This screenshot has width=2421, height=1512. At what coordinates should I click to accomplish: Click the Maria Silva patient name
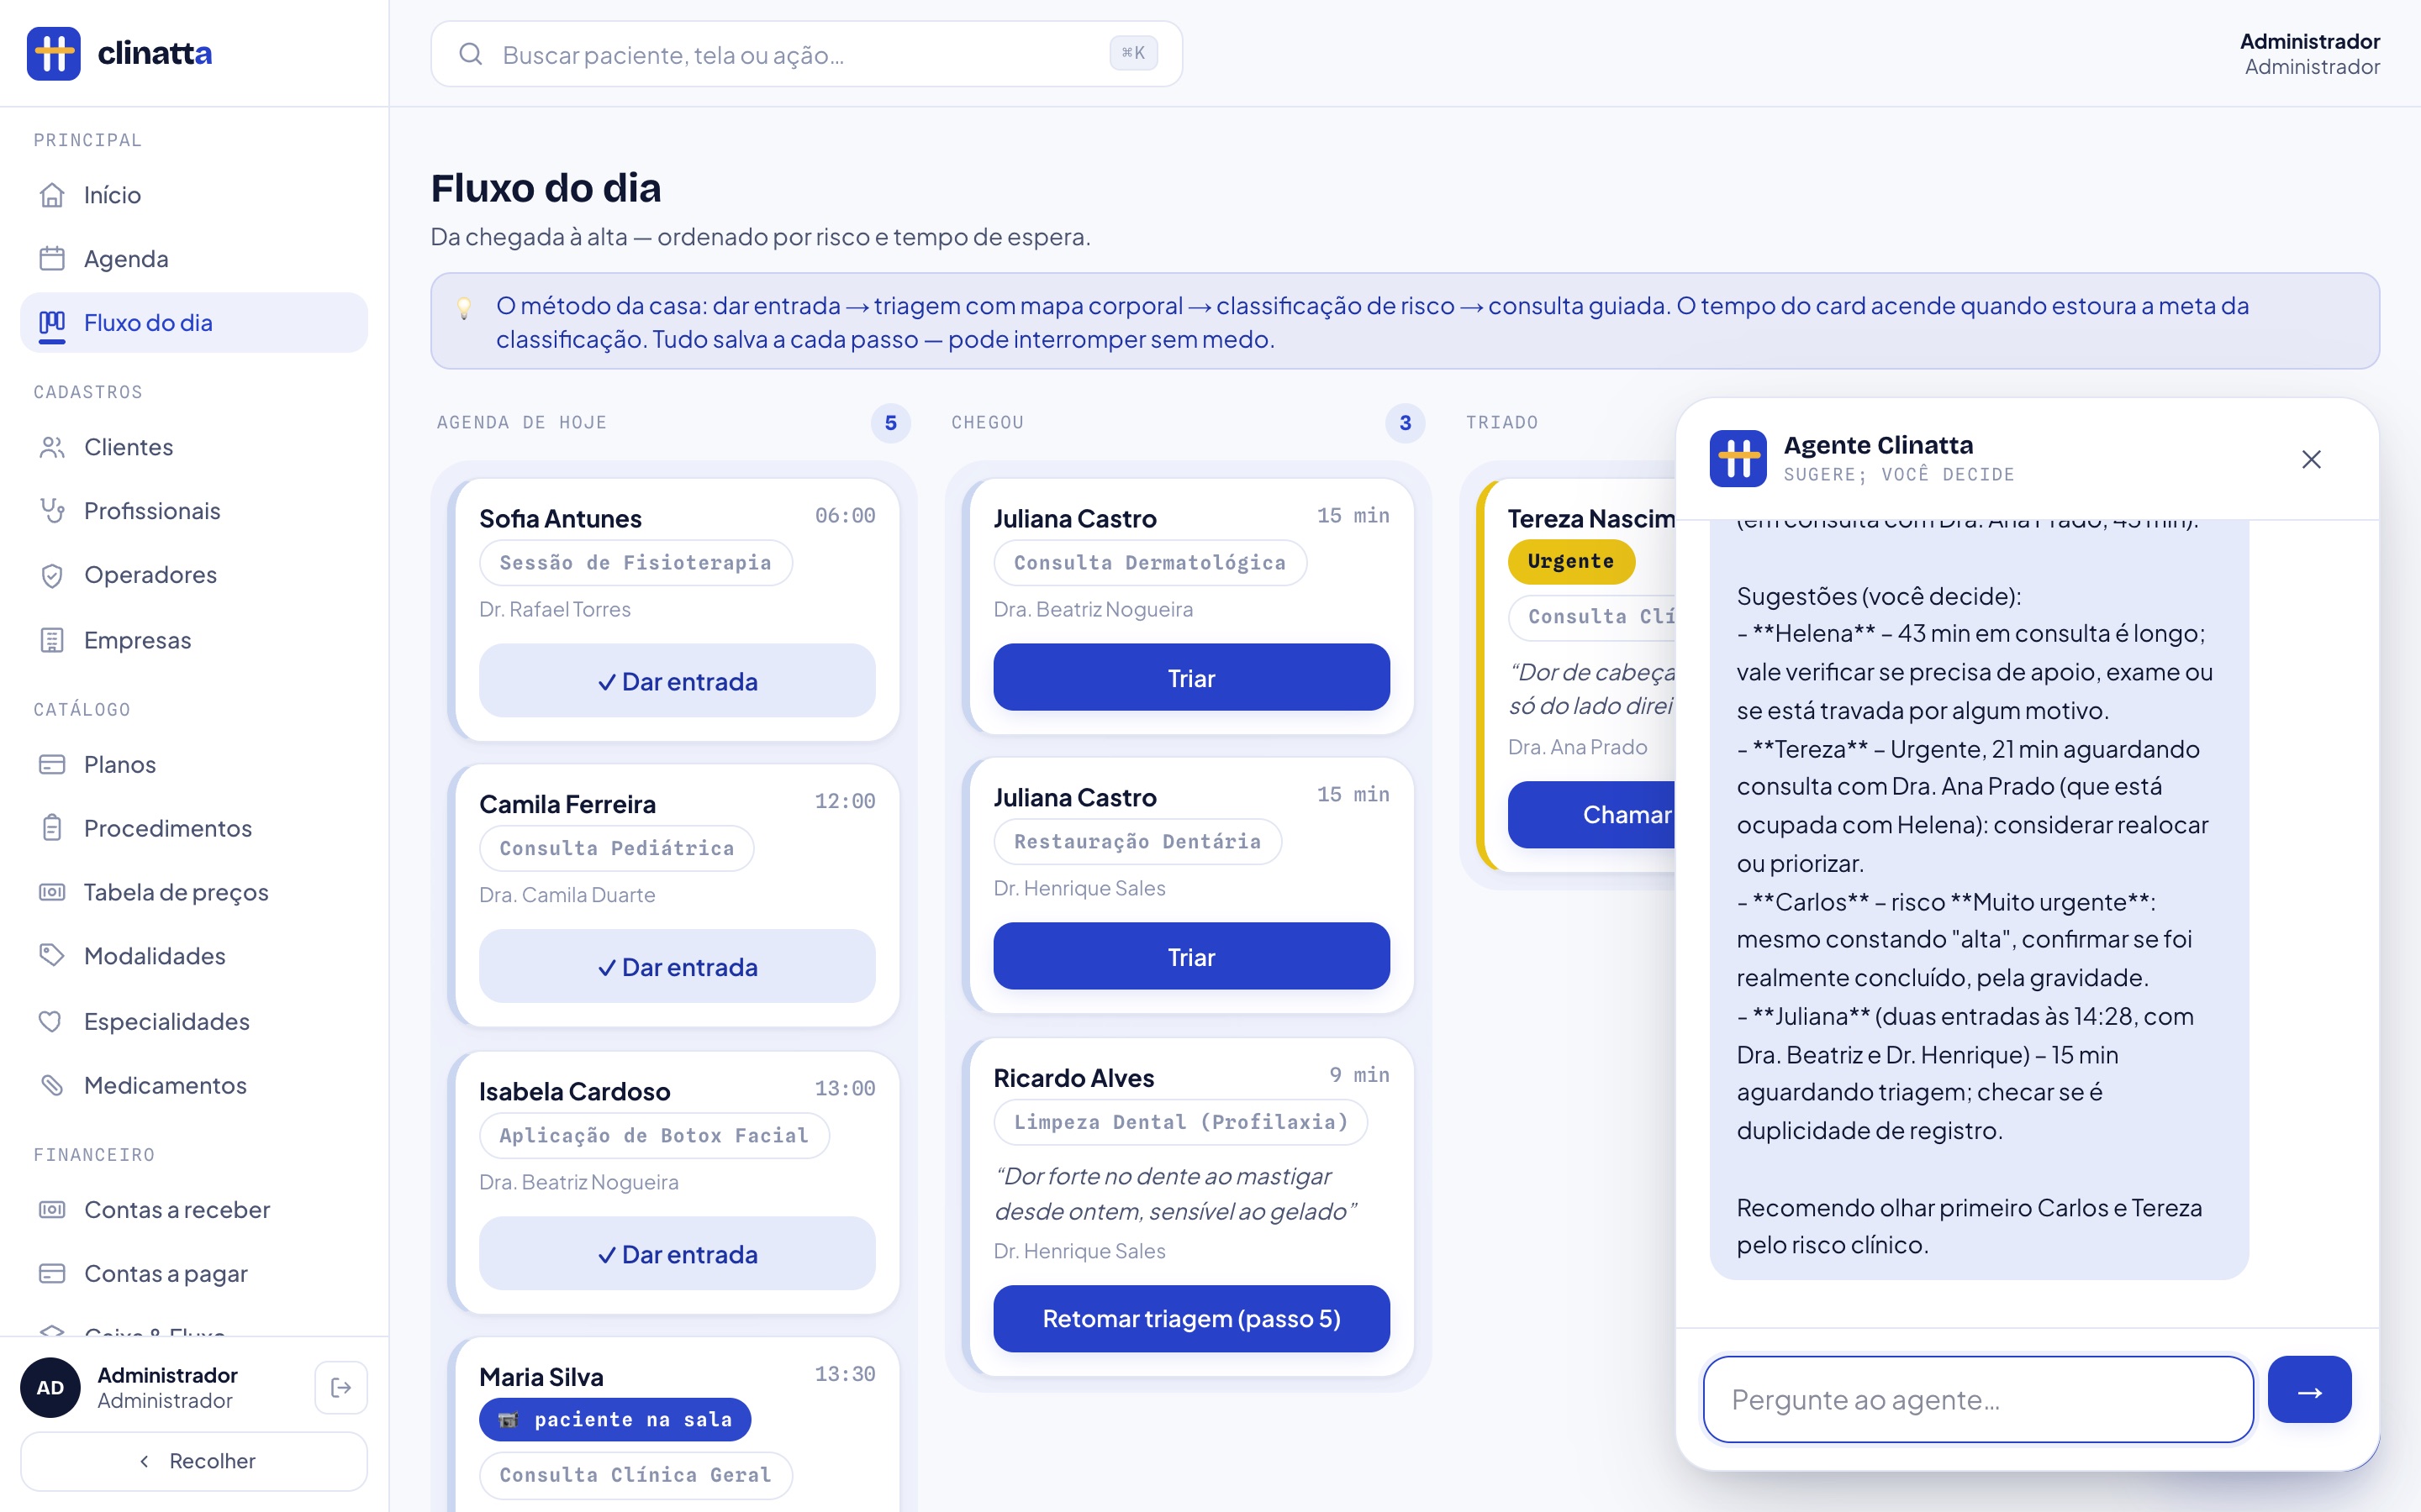pos(541,1377)
